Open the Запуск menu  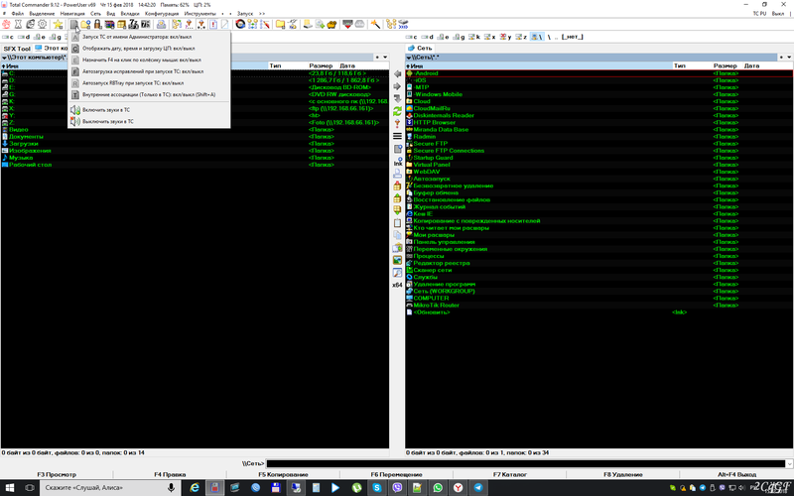coord(245,14)
